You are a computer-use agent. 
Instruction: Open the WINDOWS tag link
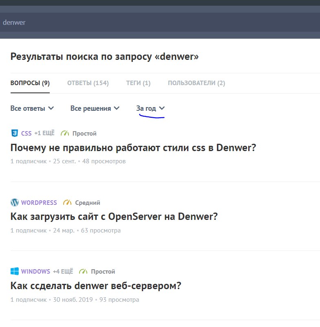(x=35, y=271)
